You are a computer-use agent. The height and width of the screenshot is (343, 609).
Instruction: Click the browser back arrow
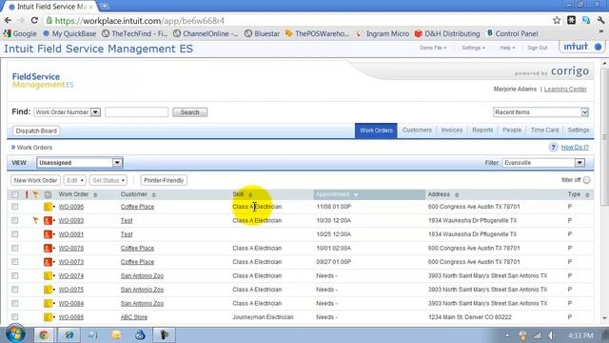[x=8, y=20]
